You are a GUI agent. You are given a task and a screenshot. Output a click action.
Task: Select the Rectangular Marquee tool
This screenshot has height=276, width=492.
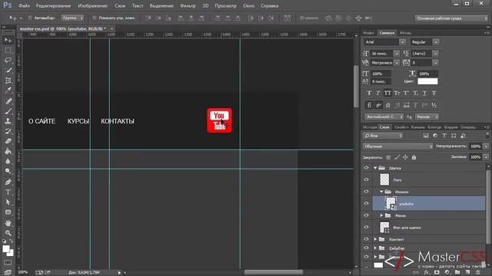pyautogui.click(x=8, y=51)
